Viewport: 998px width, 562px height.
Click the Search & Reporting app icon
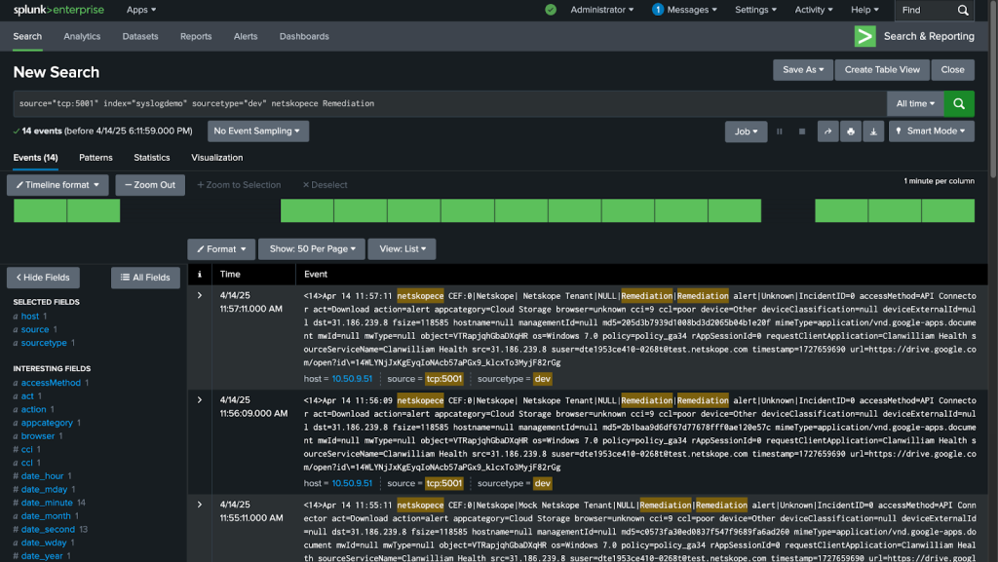pos(865,36)
